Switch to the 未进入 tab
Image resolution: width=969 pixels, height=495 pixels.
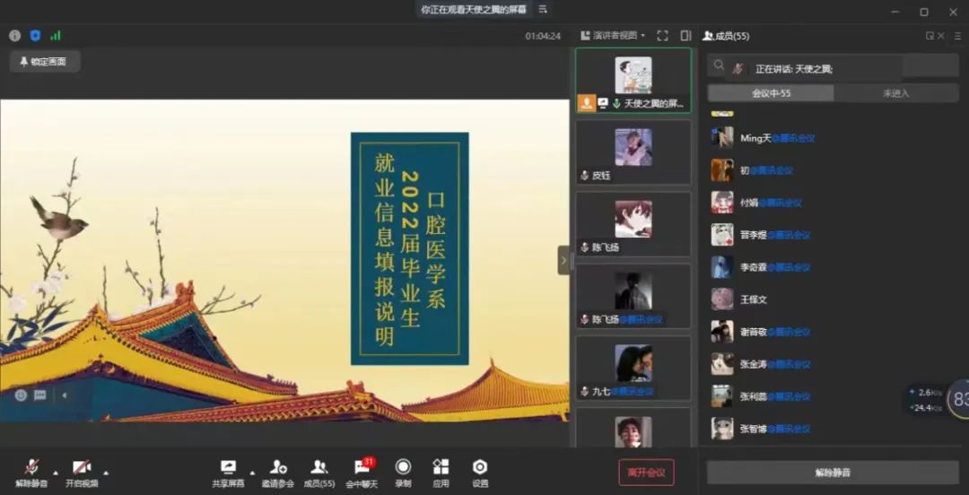pyautogui.click(x=895, y=93)
